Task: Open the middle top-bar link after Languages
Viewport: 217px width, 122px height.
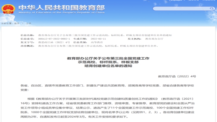Action: click(x=194, y=0)
